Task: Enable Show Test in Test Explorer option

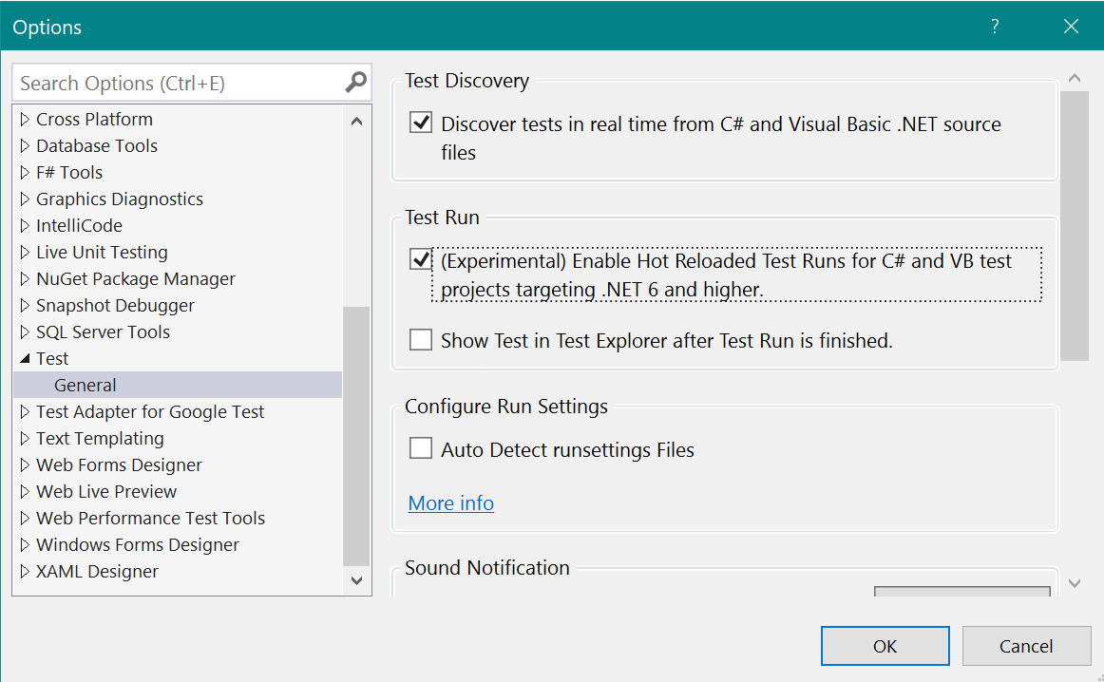Action: click(x=419, y=339)
